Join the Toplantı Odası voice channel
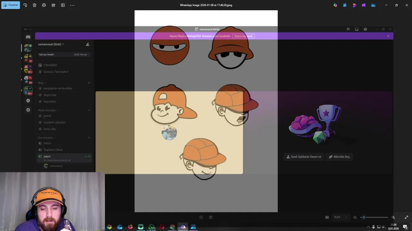412x231 pixels. point(53,150)
